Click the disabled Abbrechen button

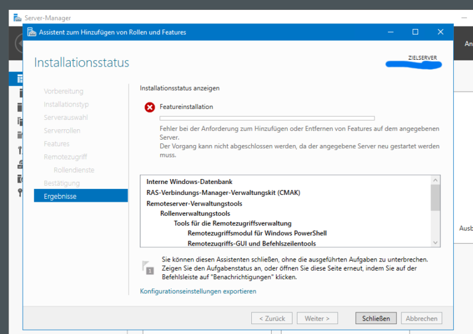tap(421, 318)
